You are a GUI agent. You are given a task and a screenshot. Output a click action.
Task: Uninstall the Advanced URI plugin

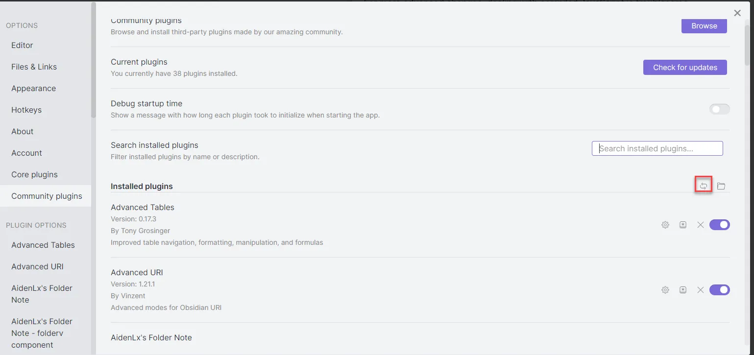701,290
